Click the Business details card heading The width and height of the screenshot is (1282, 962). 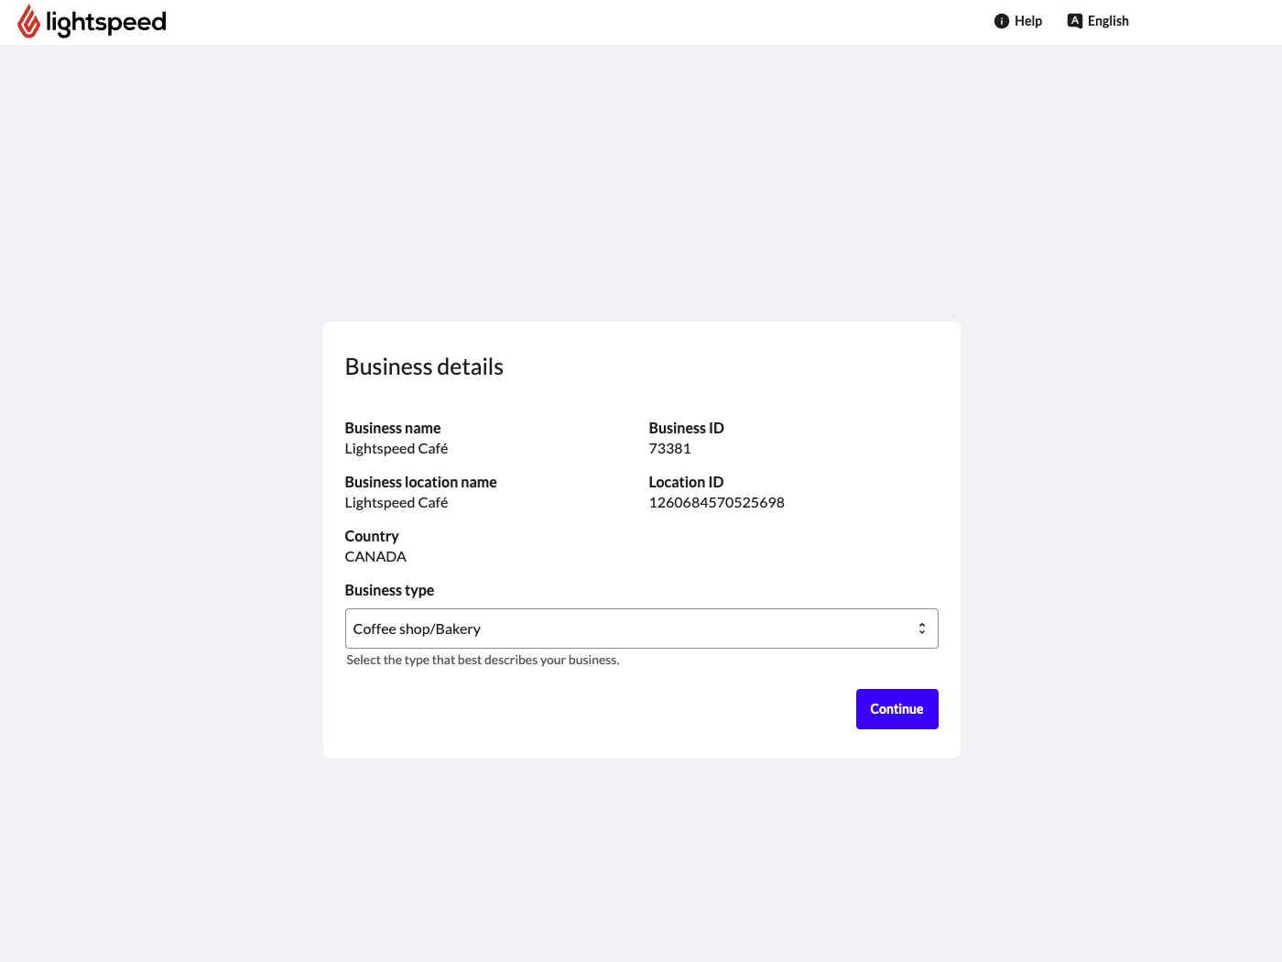point(423,366)
